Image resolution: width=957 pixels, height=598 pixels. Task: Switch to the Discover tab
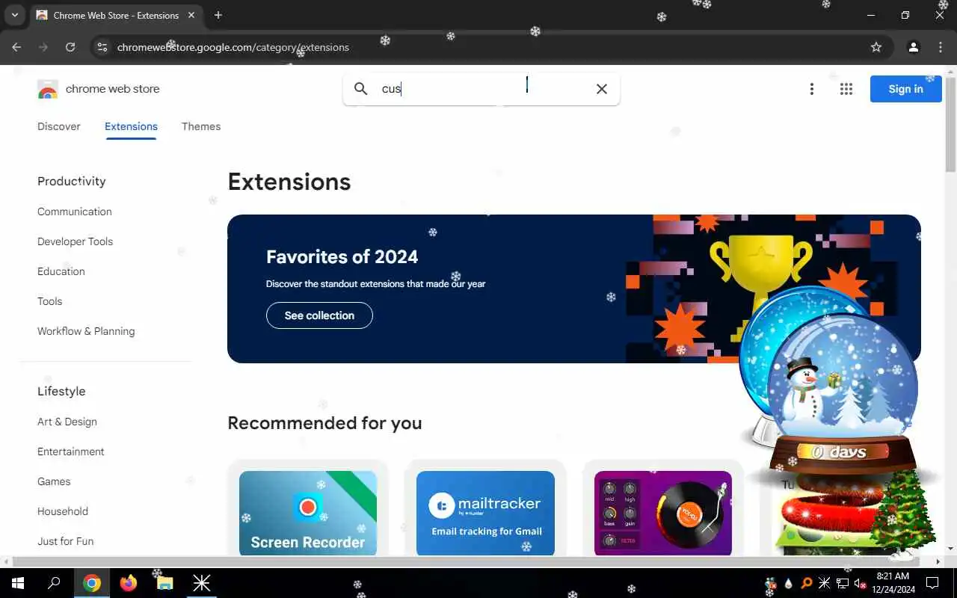(59, 126)
